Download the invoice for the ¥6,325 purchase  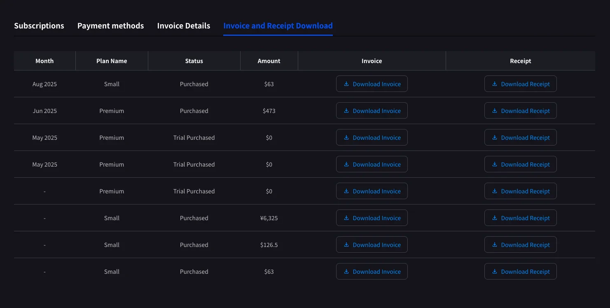(372, 218)
